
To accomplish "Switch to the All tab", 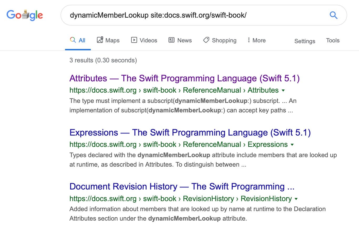I will click(81, 40).
